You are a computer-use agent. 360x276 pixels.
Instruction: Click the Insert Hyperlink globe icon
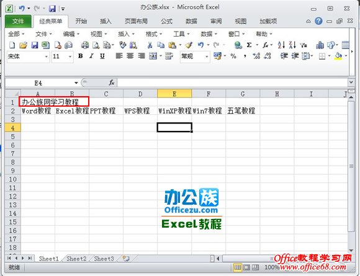[238, 45]
